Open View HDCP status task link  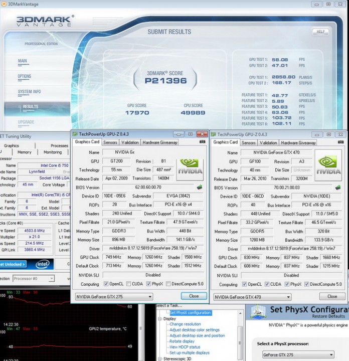tap(185, 347)
